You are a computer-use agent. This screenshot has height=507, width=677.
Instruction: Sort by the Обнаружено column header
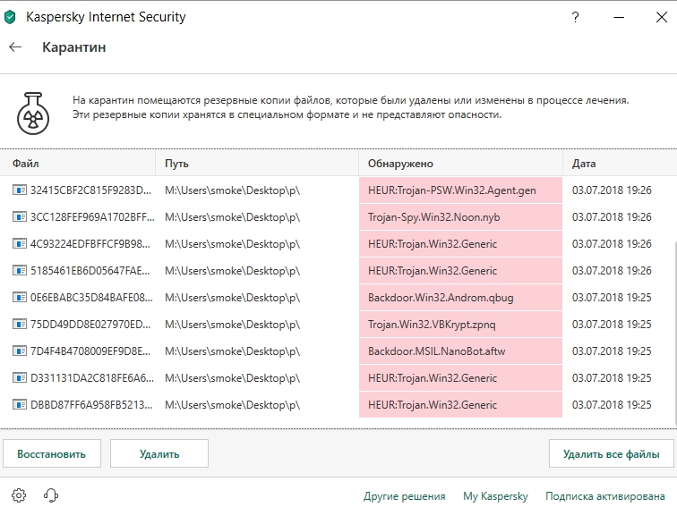(x=400, y=164)
